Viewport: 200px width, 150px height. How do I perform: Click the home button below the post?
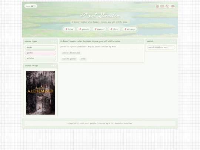[x=83, y=59]
